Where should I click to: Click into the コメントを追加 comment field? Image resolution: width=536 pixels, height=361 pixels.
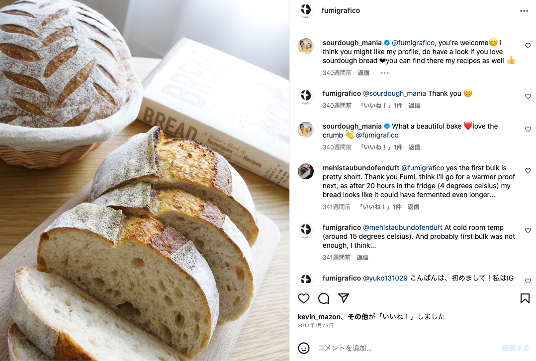pos(407,348)
